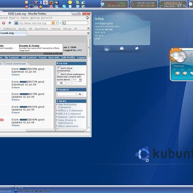Launch Firefox from the top panel
Screen dimensions: 193x193
pos(51,2)
